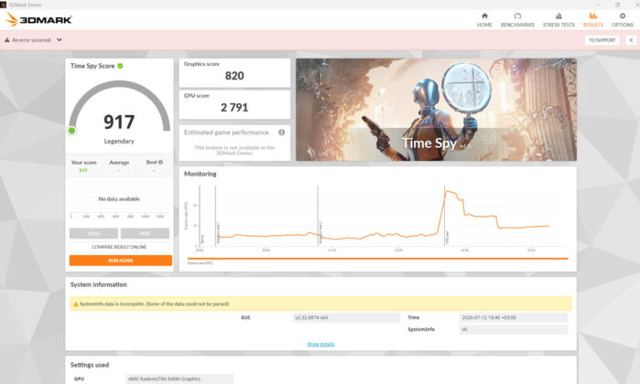The image size is (640, 384).
Task: Click the Graphics score value 820
Action: (x=234, y=76)
